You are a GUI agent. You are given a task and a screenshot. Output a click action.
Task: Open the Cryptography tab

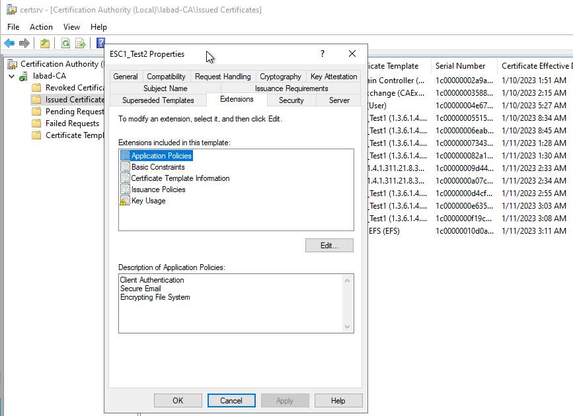point(280,77)
